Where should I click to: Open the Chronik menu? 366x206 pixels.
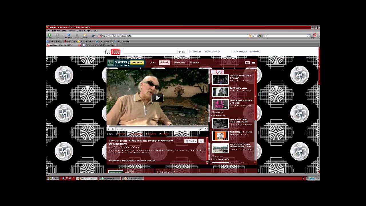pos(72,31)
